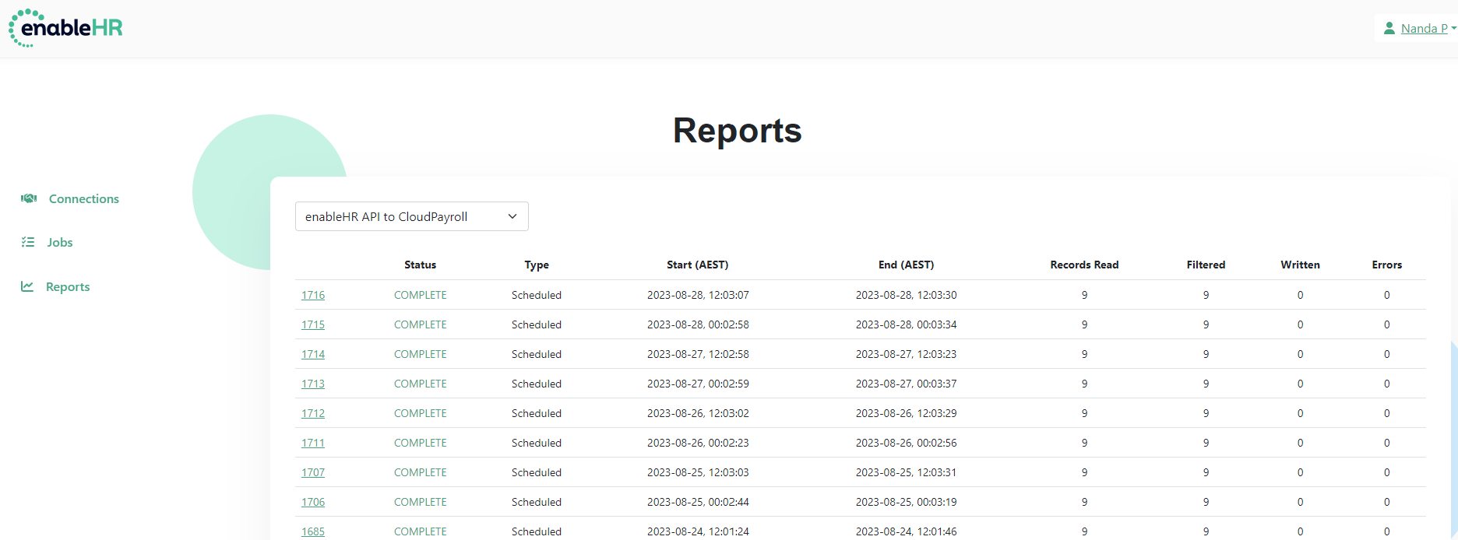The width and height of the screenshot is (1458, 540).
Task: Open report 1711
Action: point(313,443)
